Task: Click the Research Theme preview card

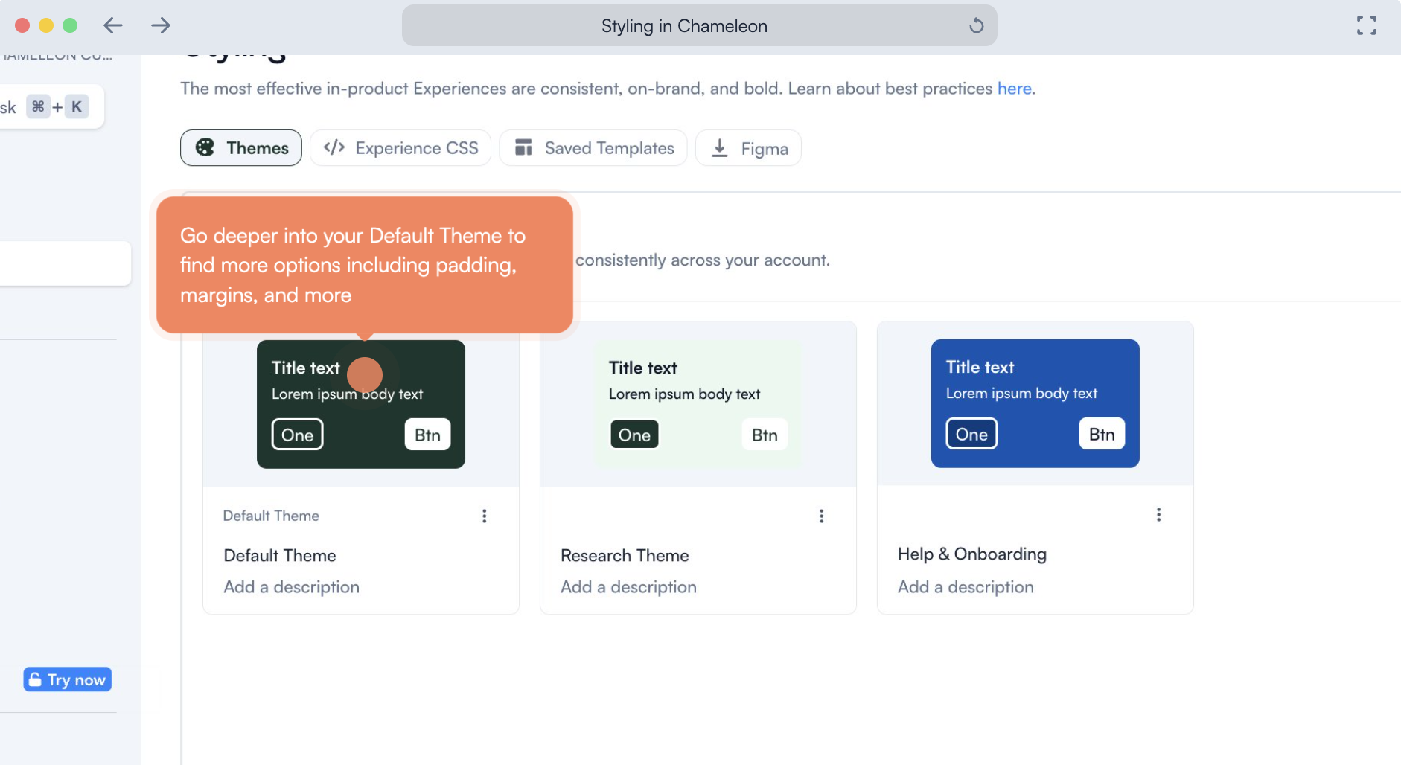Action: [698, 404]
